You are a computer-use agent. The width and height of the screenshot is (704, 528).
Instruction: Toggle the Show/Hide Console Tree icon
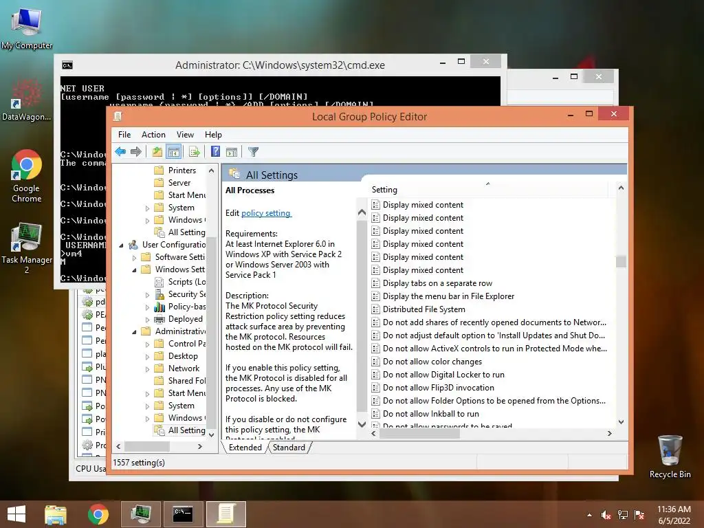coord(173,152)
